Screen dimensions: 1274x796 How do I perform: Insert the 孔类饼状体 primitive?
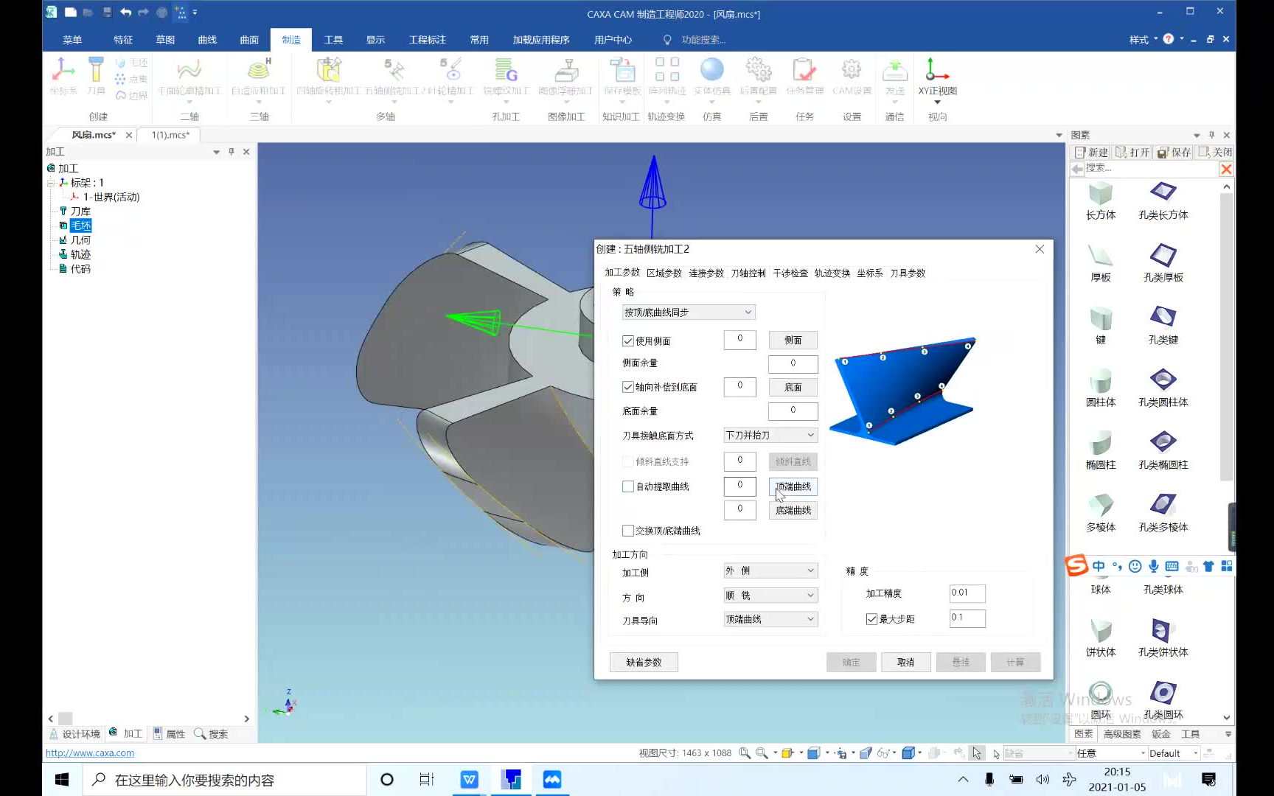(1163, 638)
